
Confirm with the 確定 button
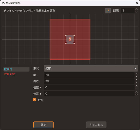tap(44, 125)
